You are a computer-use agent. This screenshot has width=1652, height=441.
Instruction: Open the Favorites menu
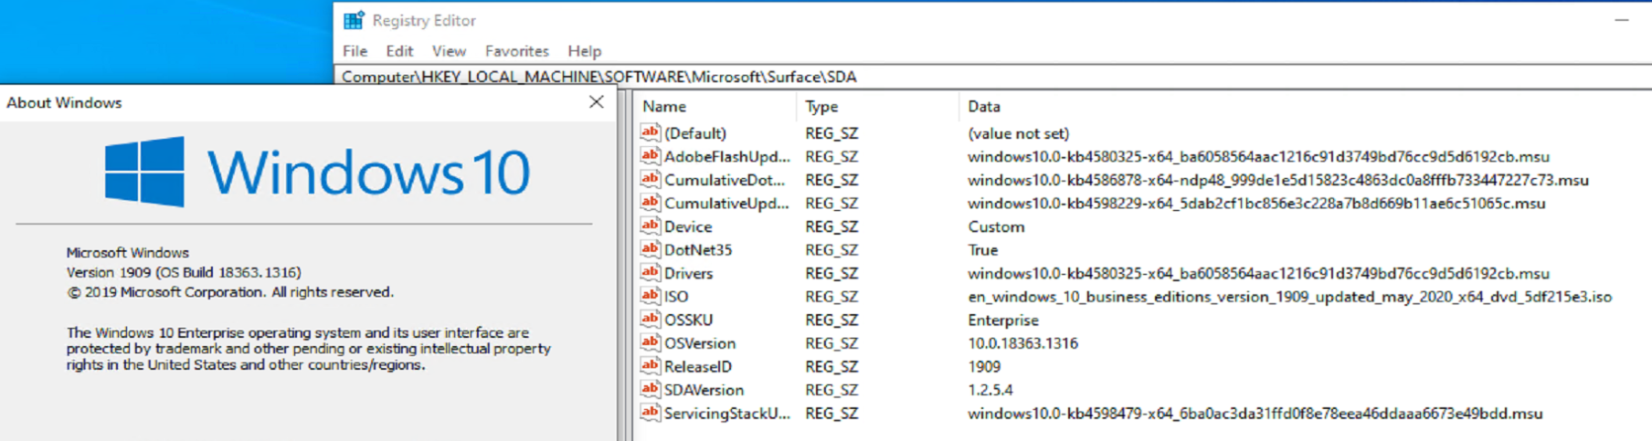point(516,51)
